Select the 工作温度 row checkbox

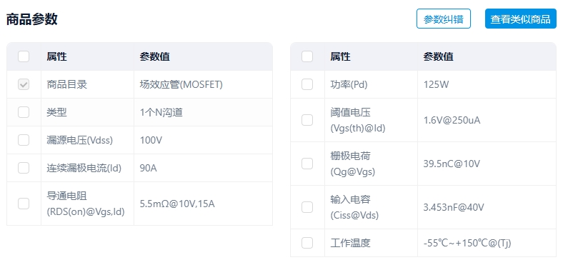point(307,243)
